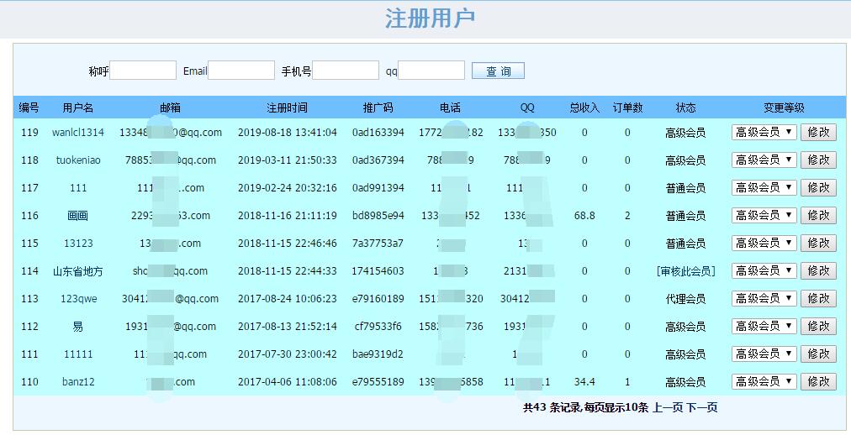Screen dimensions: 851x435
Task: Click 修改 for user 山东省地方
Action: pyautogui.click(x=818, y=270)
